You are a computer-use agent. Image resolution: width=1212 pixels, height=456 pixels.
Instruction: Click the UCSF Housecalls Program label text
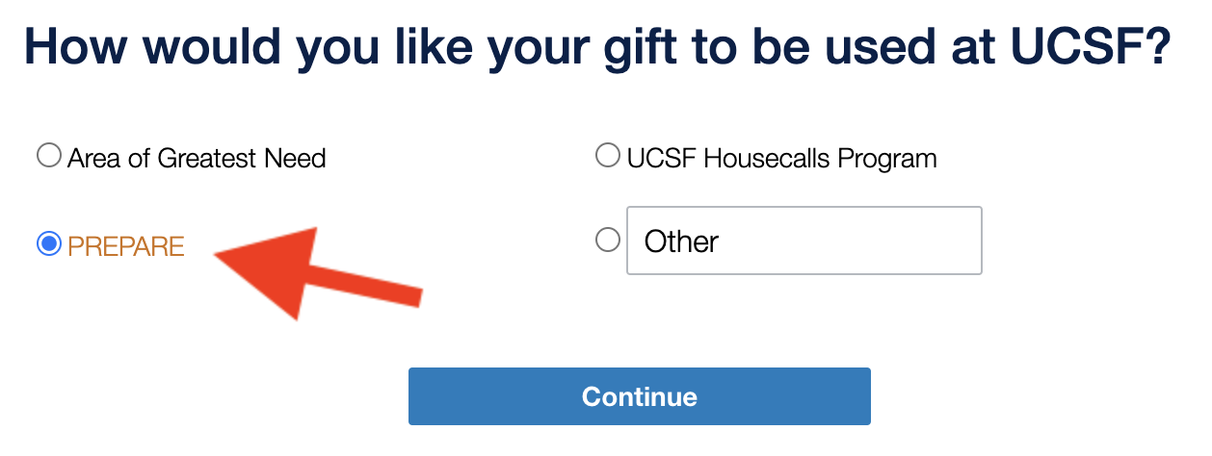tap(781, 158)
